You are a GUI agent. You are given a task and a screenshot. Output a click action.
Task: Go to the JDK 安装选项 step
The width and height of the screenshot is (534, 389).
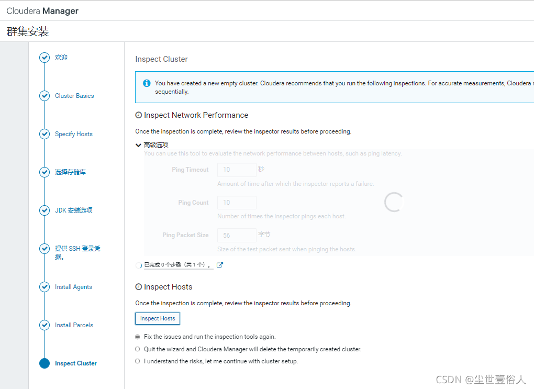pyautogui.click(x=74, y=210)
